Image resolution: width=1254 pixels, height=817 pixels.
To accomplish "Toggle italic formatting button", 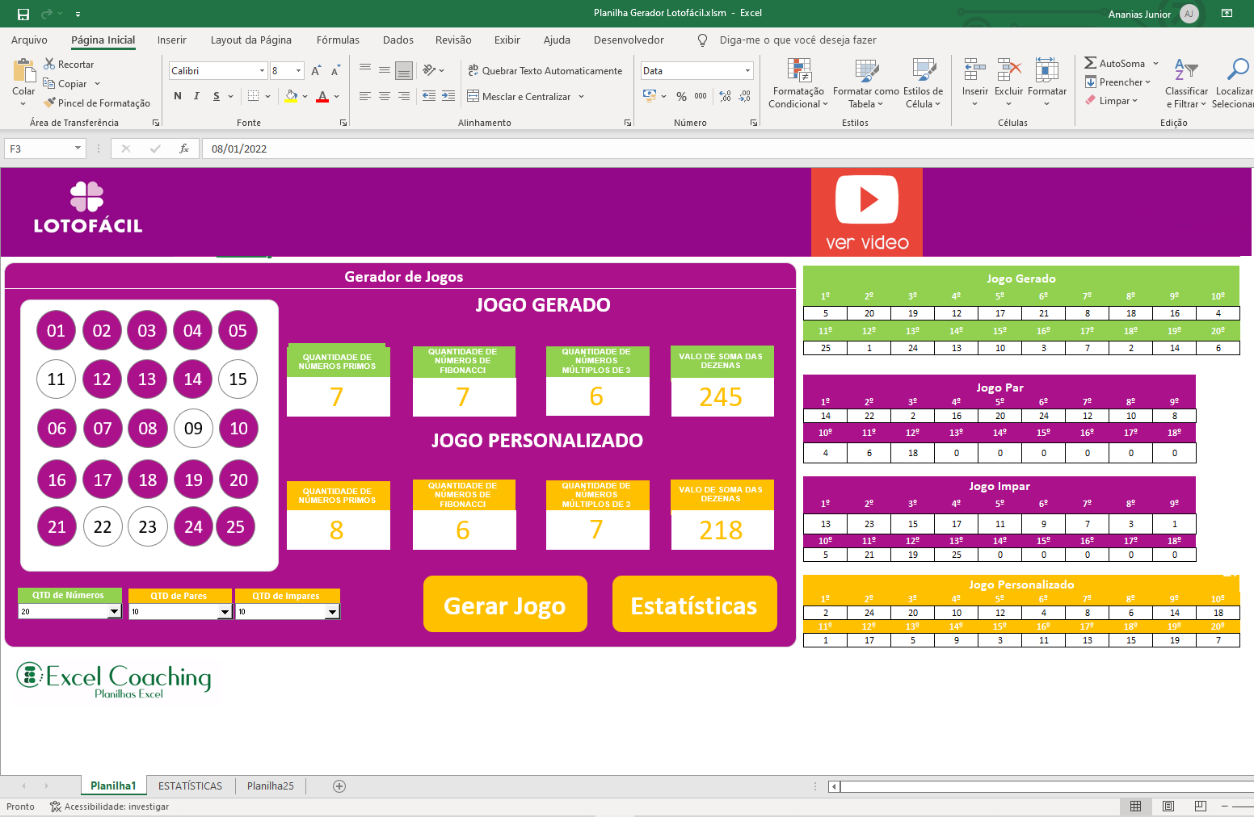I will pyautogui.click(x=196, y=96).
